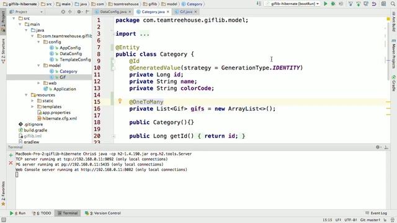Open the Project Structure icon
397x223 pixels.
384,4
